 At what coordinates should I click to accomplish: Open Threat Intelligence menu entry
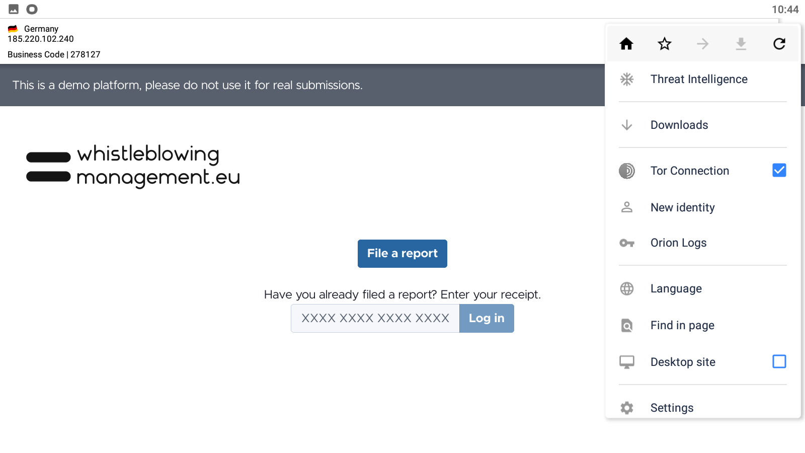click(703, 79)
